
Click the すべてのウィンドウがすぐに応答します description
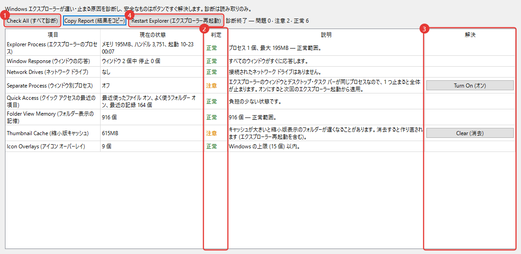[269, 61]
